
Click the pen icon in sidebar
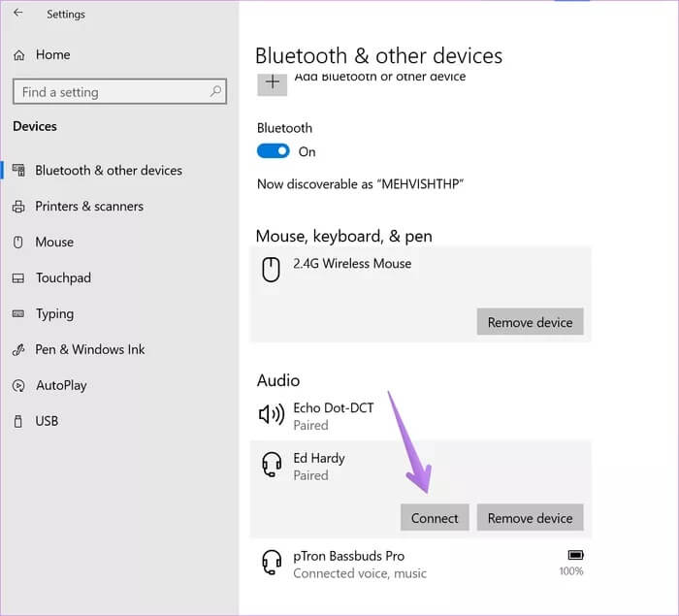pos(18,349)
